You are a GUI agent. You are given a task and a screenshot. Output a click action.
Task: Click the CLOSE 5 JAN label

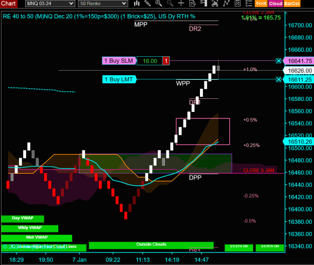[259, 171]
